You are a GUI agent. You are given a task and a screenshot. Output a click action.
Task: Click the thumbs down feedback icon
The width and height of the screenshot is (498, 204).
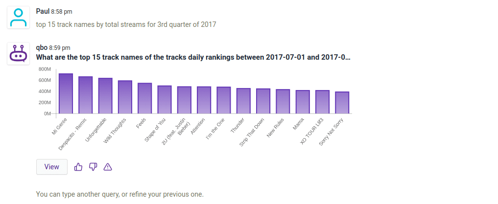[93, 167]
